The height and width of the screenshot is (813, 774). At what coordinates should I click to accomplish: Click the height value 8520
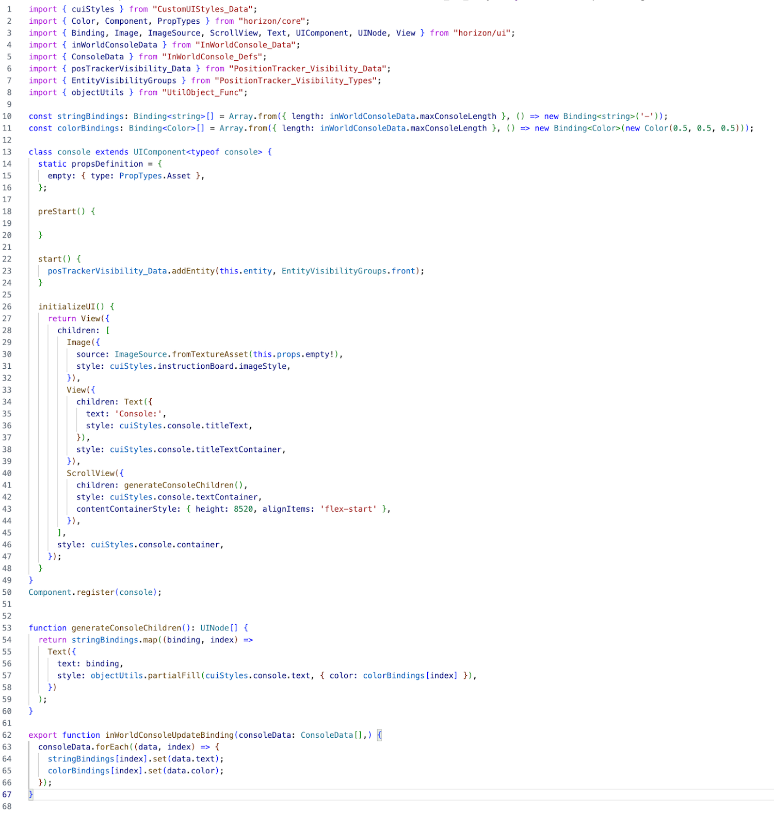point(243,509)
